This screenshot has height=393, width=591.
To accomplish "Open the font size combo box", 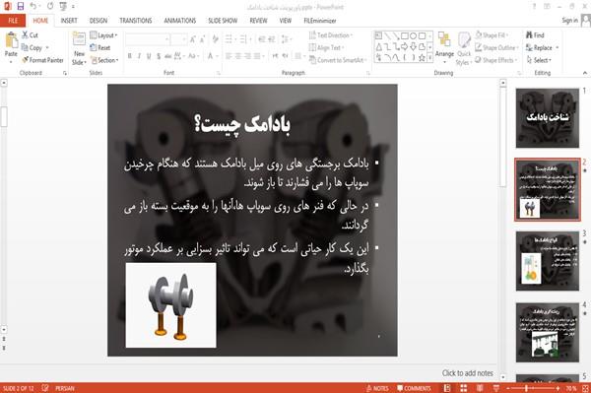I will point(178,39).
